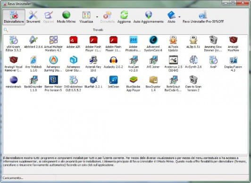Select Any Weblock 1.1.0
The height and width of the screenshot is (183, 251).
pyautogui.click(x=33, y=64)
